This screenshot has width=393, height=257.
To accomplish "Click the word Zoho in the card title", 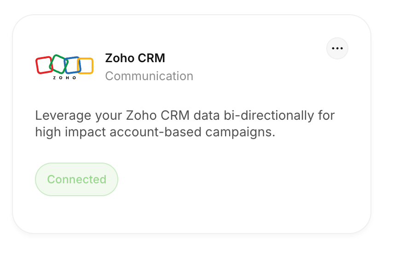I will point(120,58).
